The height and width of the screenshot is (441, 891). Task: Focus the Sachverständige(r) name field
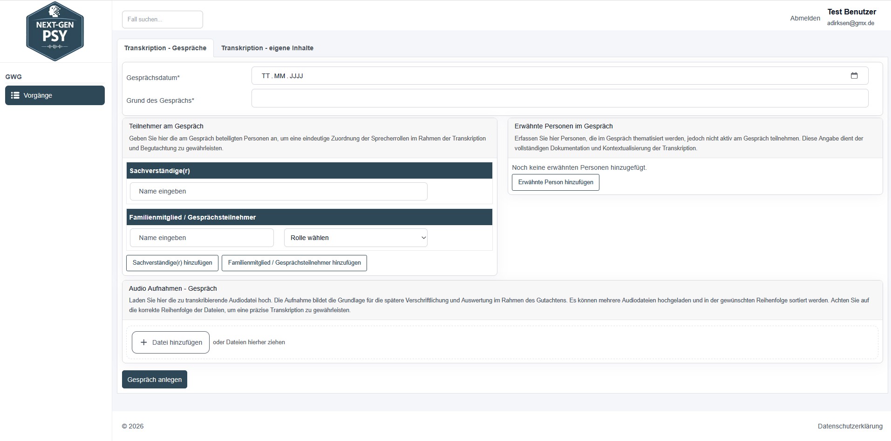pyautogui.click(x=278, y=191)
